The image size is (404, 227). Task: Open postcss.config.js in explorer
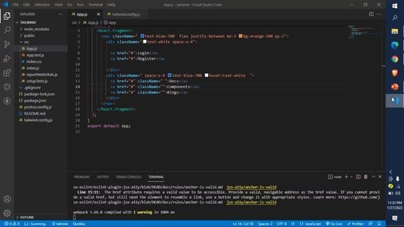tap(38, 107)
